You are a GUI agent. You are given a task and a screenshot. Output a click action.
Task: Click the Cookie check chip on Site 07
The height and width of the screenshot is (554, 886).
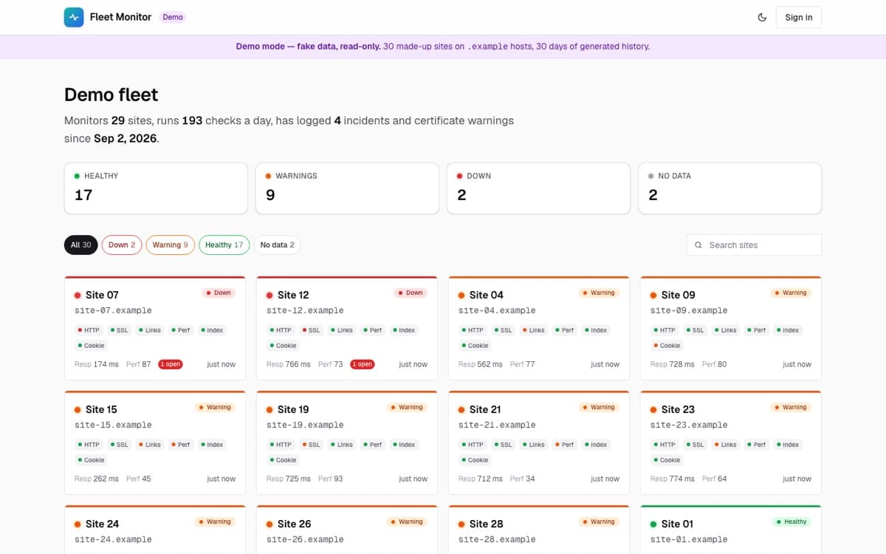click(91, 346)
